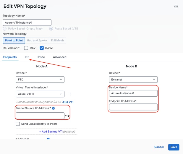Choose Point to Point topology
183x154 pixels.
click(x=14, y=40)
